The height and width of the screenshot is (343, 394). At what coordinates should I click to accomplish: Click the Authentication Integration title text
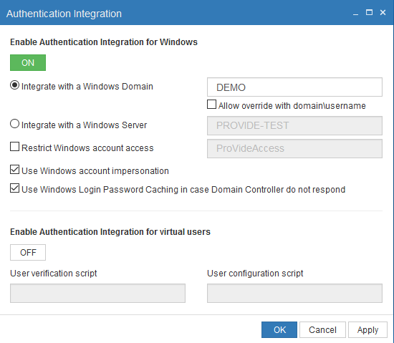(x=64, y=14)
